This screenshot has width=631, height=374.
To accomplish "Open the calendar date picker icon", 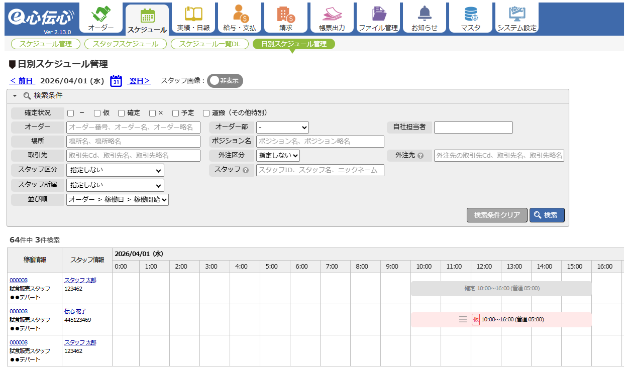I will (x=116, y=81).
